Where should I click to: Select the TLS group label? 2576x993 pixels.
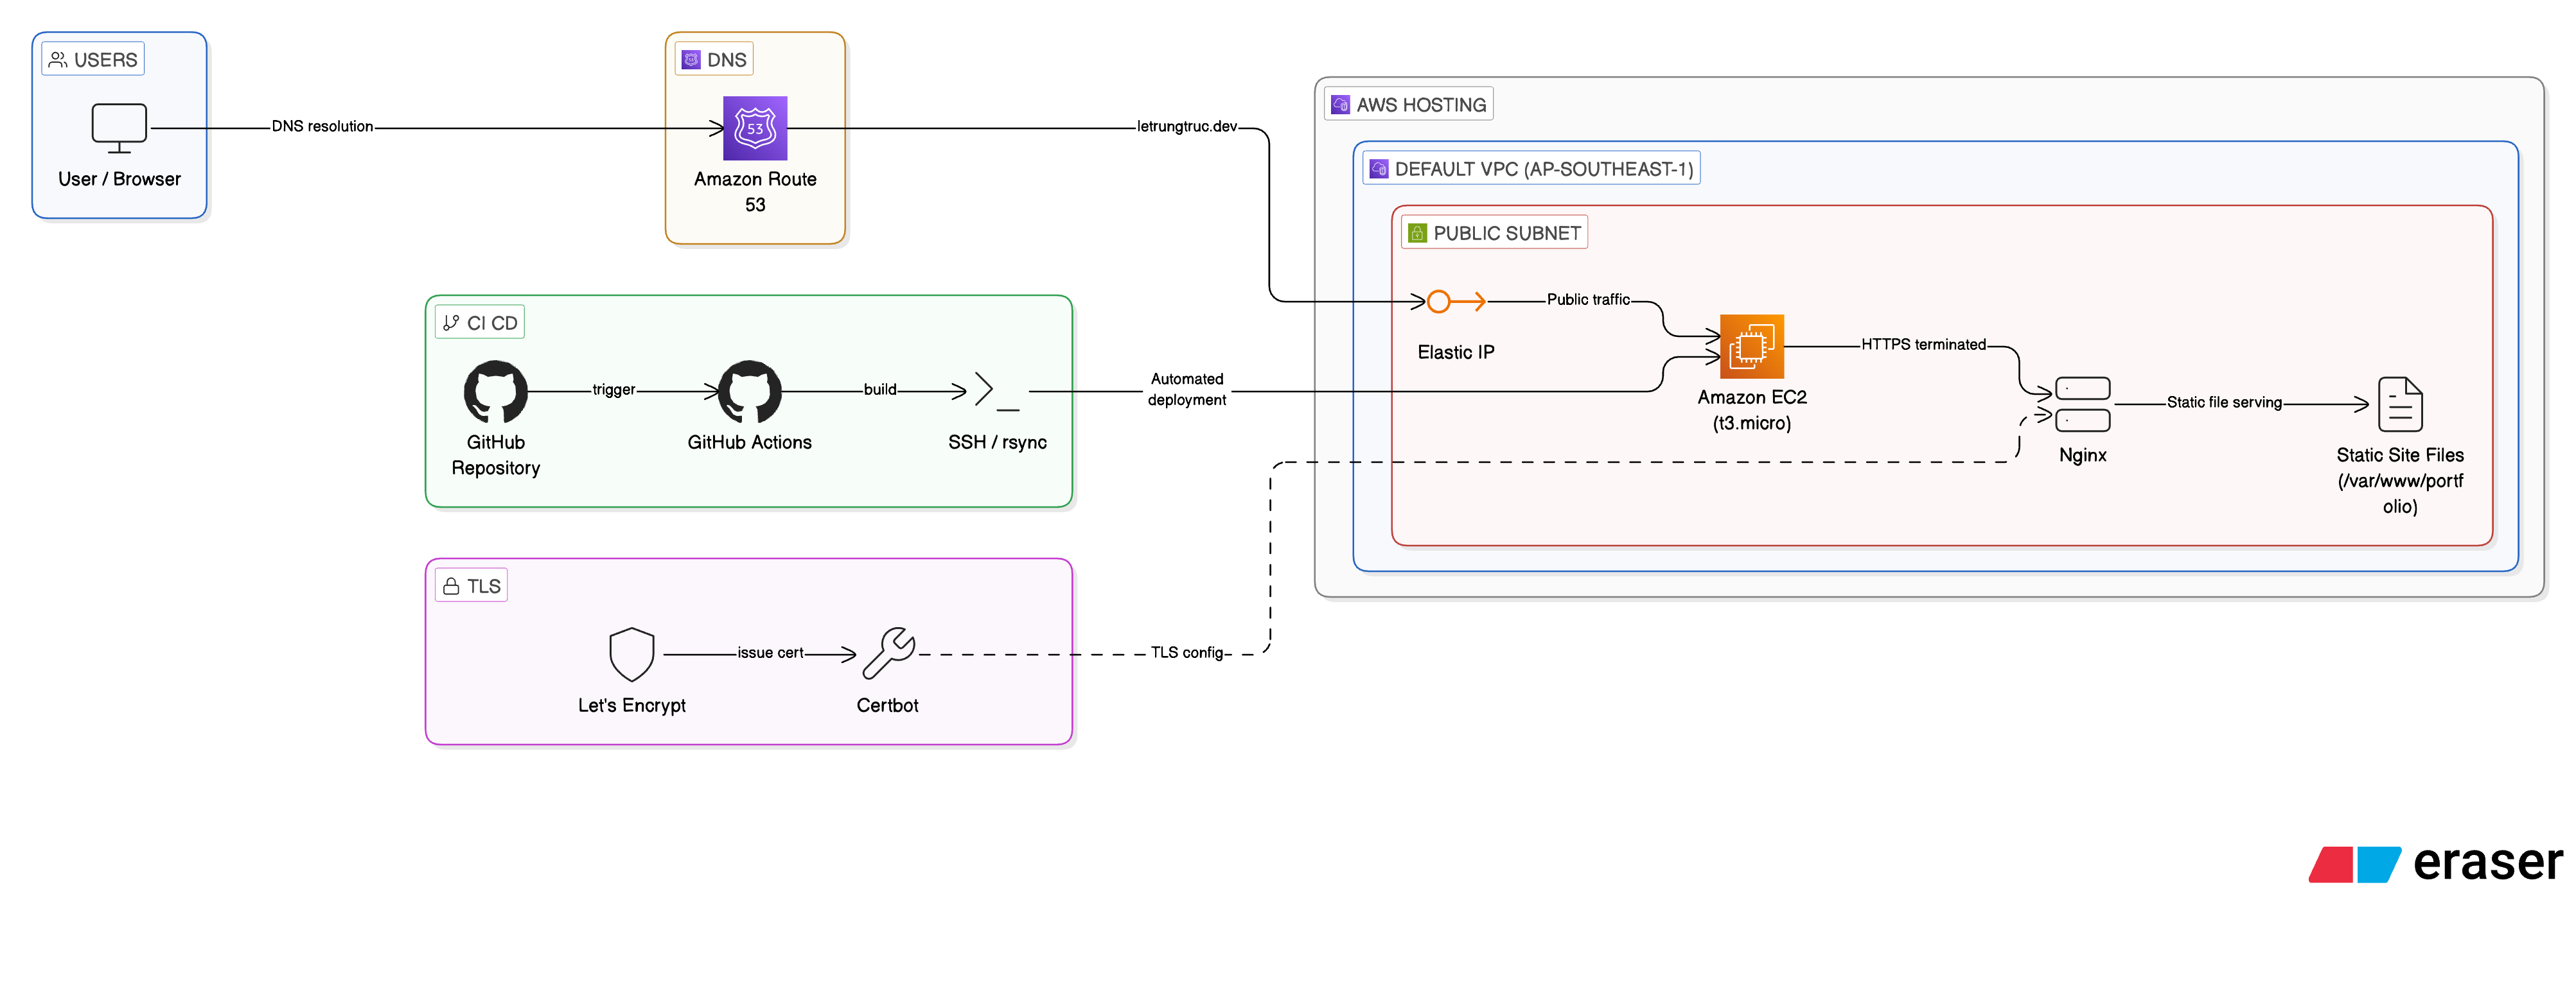click(471, 587)
